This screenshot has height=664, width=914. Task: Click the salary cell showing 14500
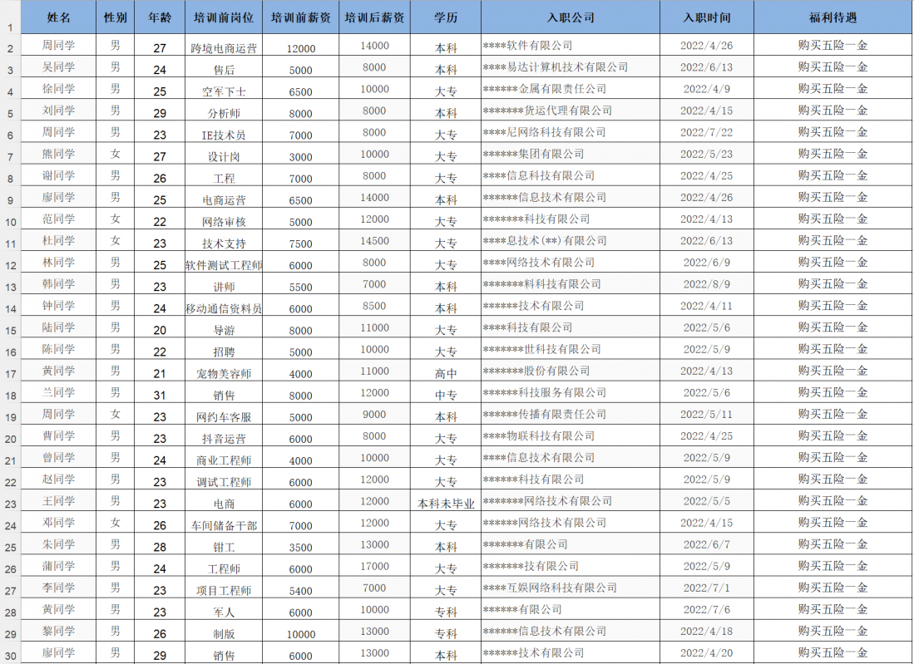pyautogui.click(x=374, y=241)
